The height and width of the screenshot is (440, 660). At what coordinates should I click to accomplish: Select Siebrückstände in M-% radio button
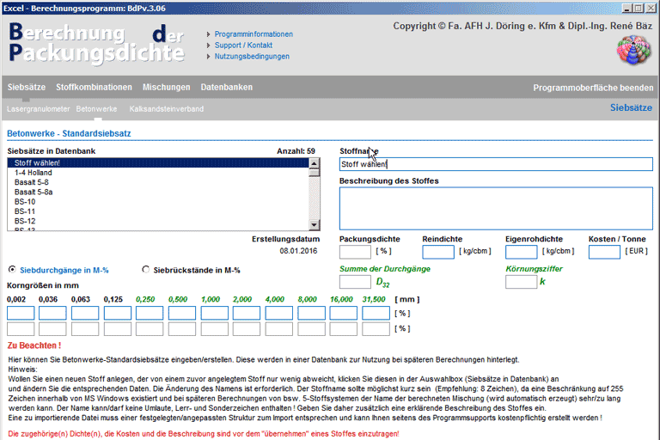click(145, 270)
